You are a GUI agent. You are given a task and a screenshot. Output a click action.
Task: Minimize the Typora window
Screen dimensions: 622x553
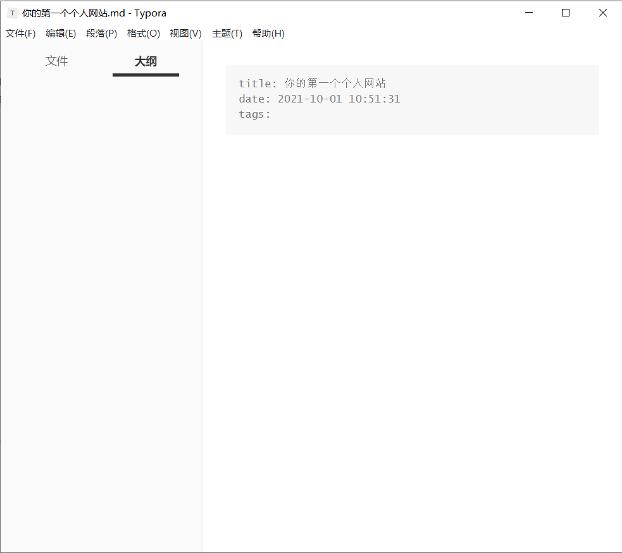[x=529, y=13]
